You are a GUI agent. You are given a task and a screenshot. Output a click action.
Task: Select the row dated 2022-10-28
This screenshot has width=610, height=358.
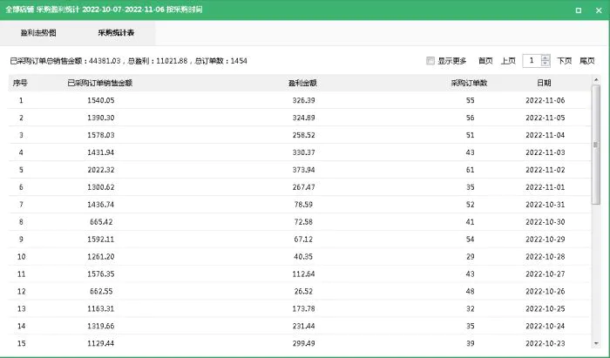coord(301,256)
